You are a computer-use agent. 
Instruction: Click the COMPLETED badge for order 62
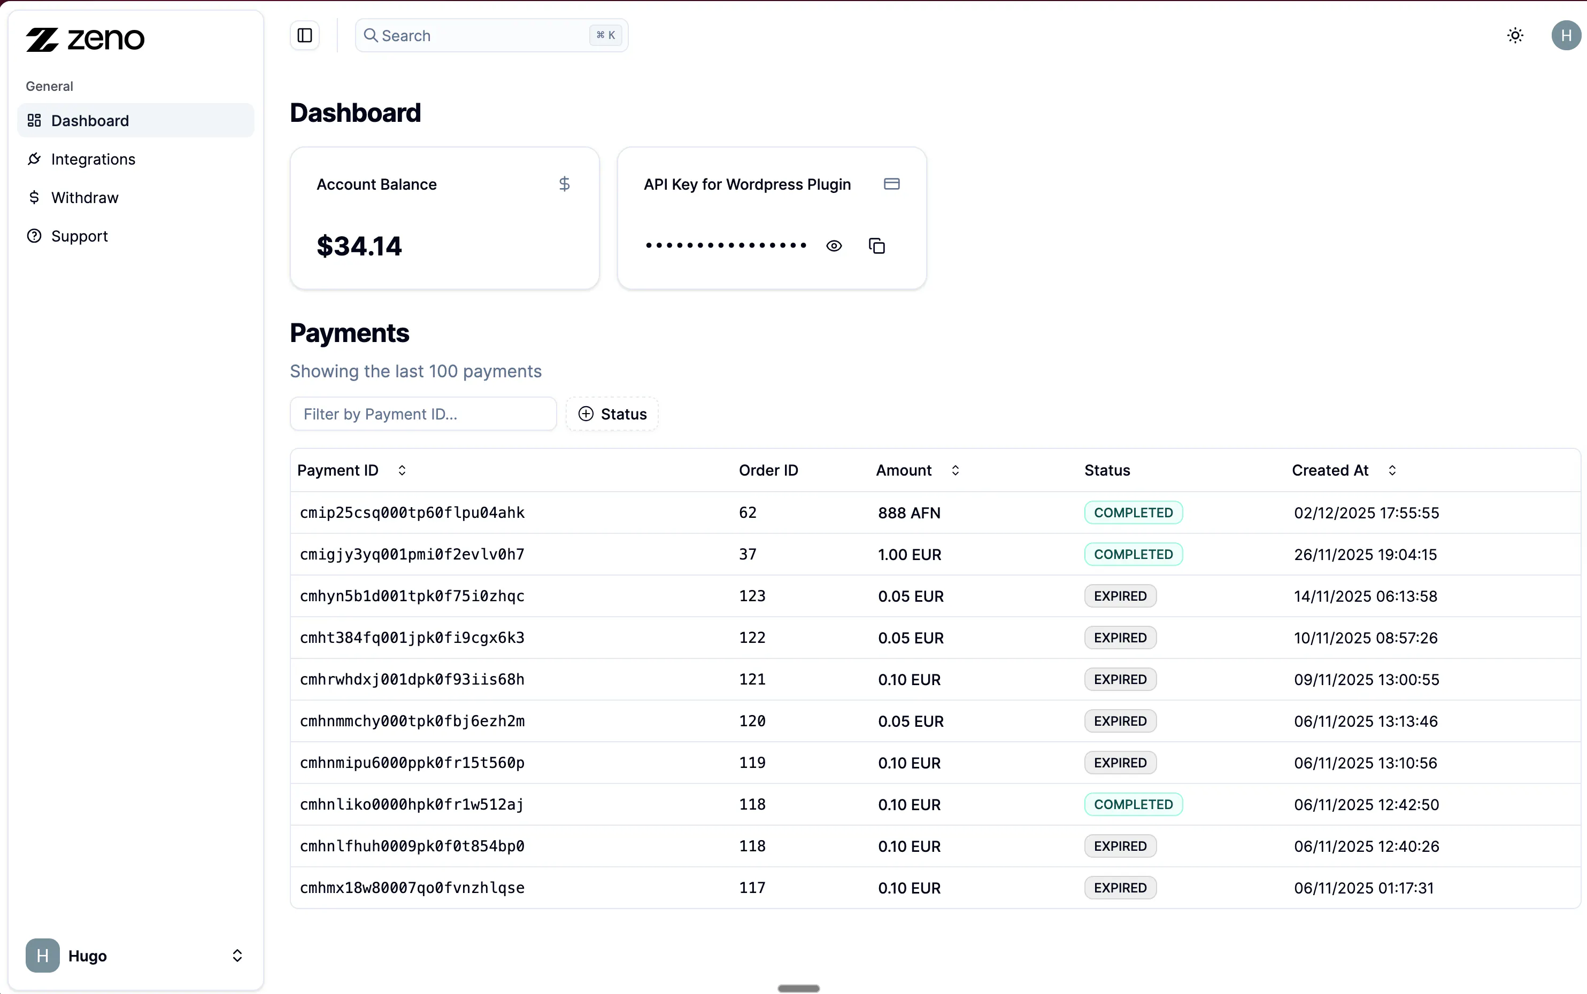[x=1133, y=513]
